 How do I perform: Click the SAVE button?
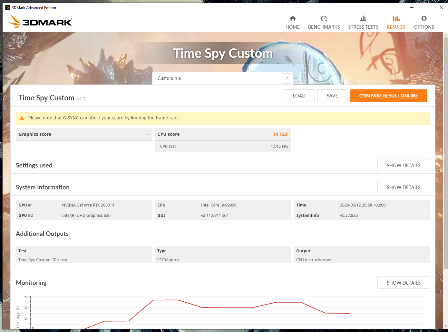click(x=332, y=96)
